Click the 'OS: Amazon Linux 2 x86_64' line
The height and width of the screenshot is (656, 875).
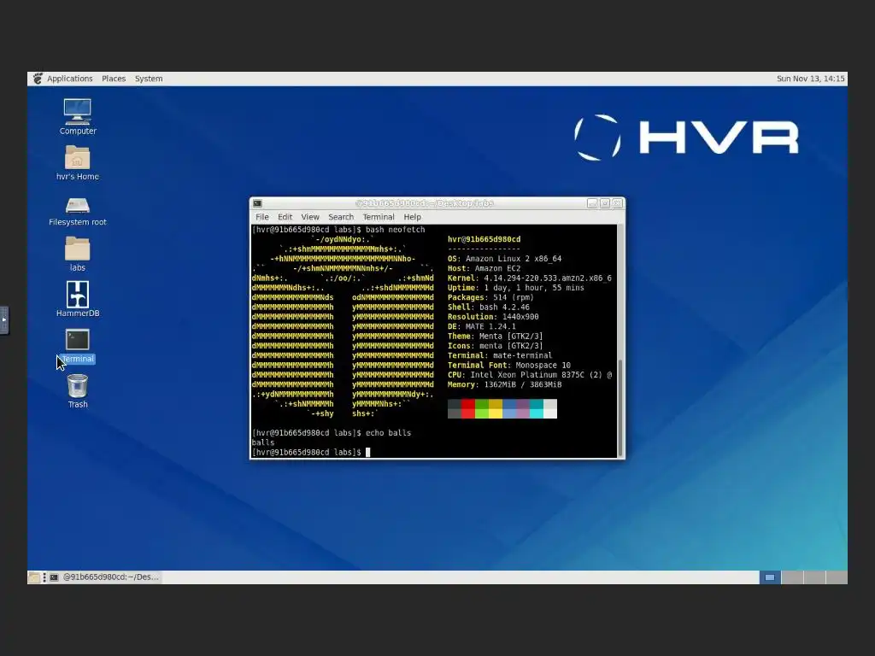[x=504, y=259]
